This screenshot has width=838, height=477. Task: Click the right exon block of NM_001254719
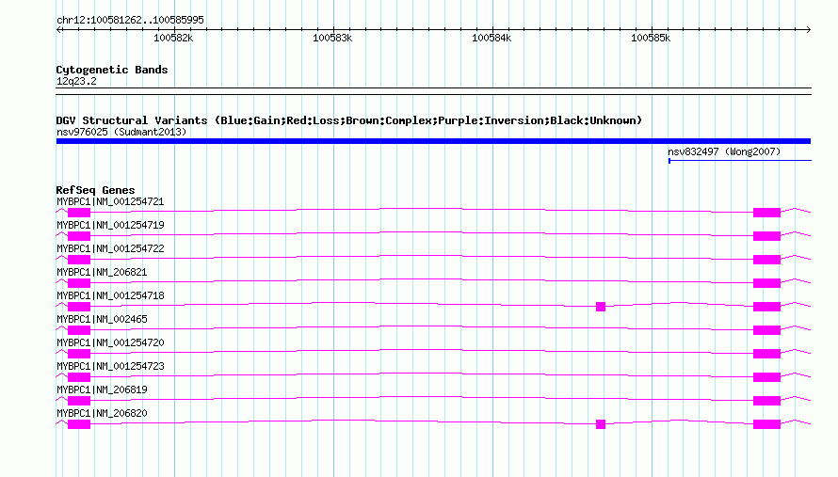tap(767, 236)
